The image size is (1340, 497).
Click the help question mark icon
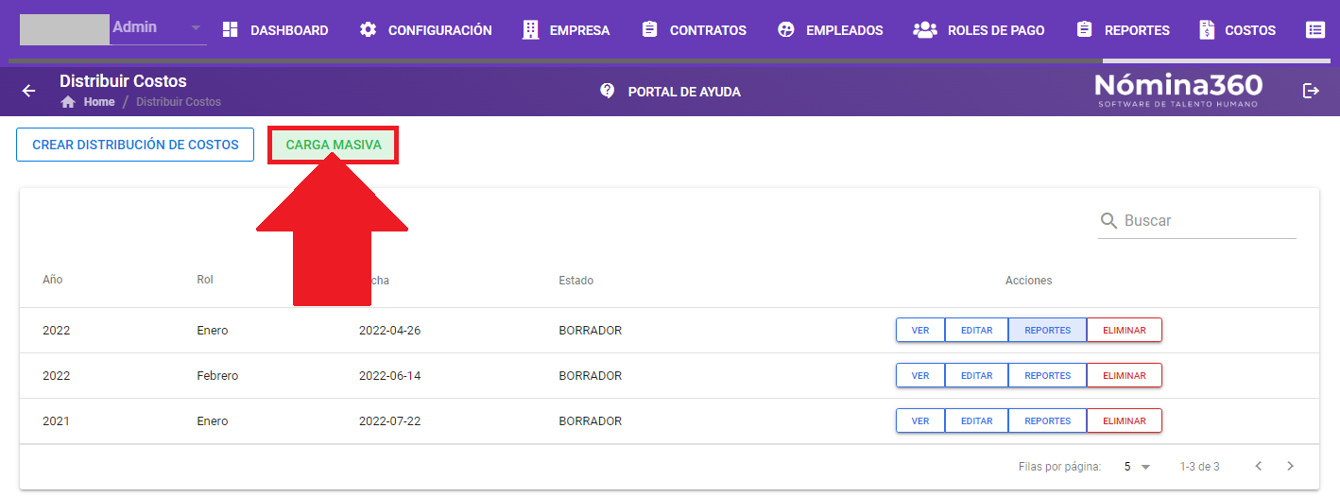tap(608, 92)
